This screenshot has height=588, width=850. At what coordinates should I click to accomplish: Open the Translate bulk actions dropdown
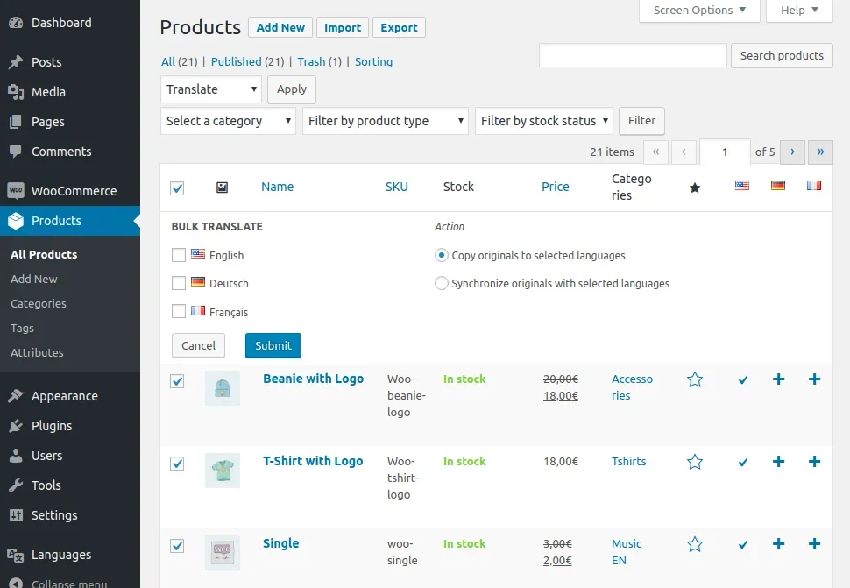(x=210, y=89)
